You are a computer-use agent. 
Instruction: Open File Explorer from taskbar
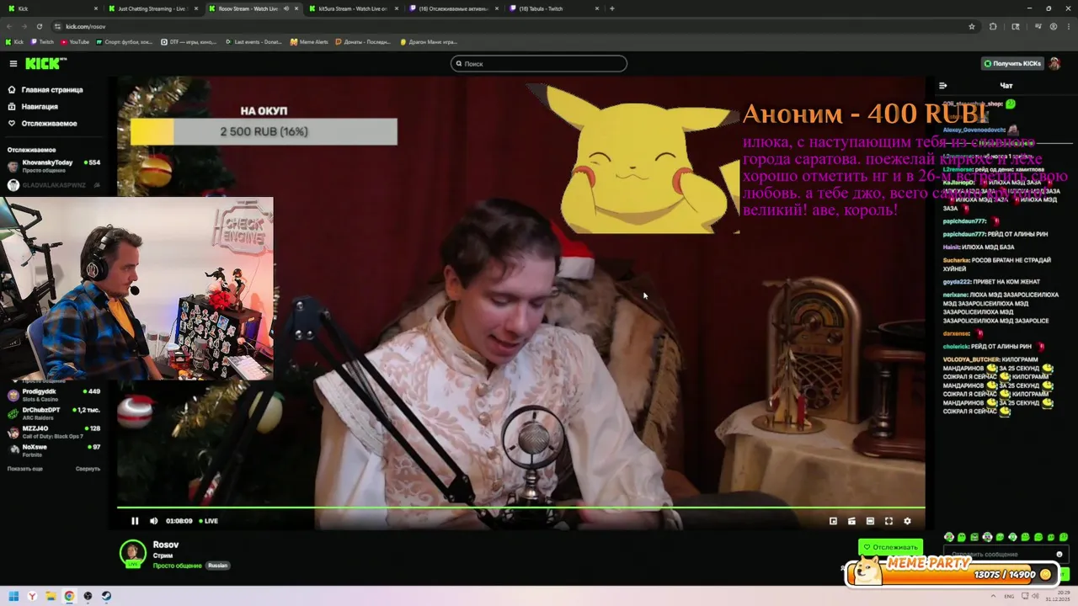(51, 596)
